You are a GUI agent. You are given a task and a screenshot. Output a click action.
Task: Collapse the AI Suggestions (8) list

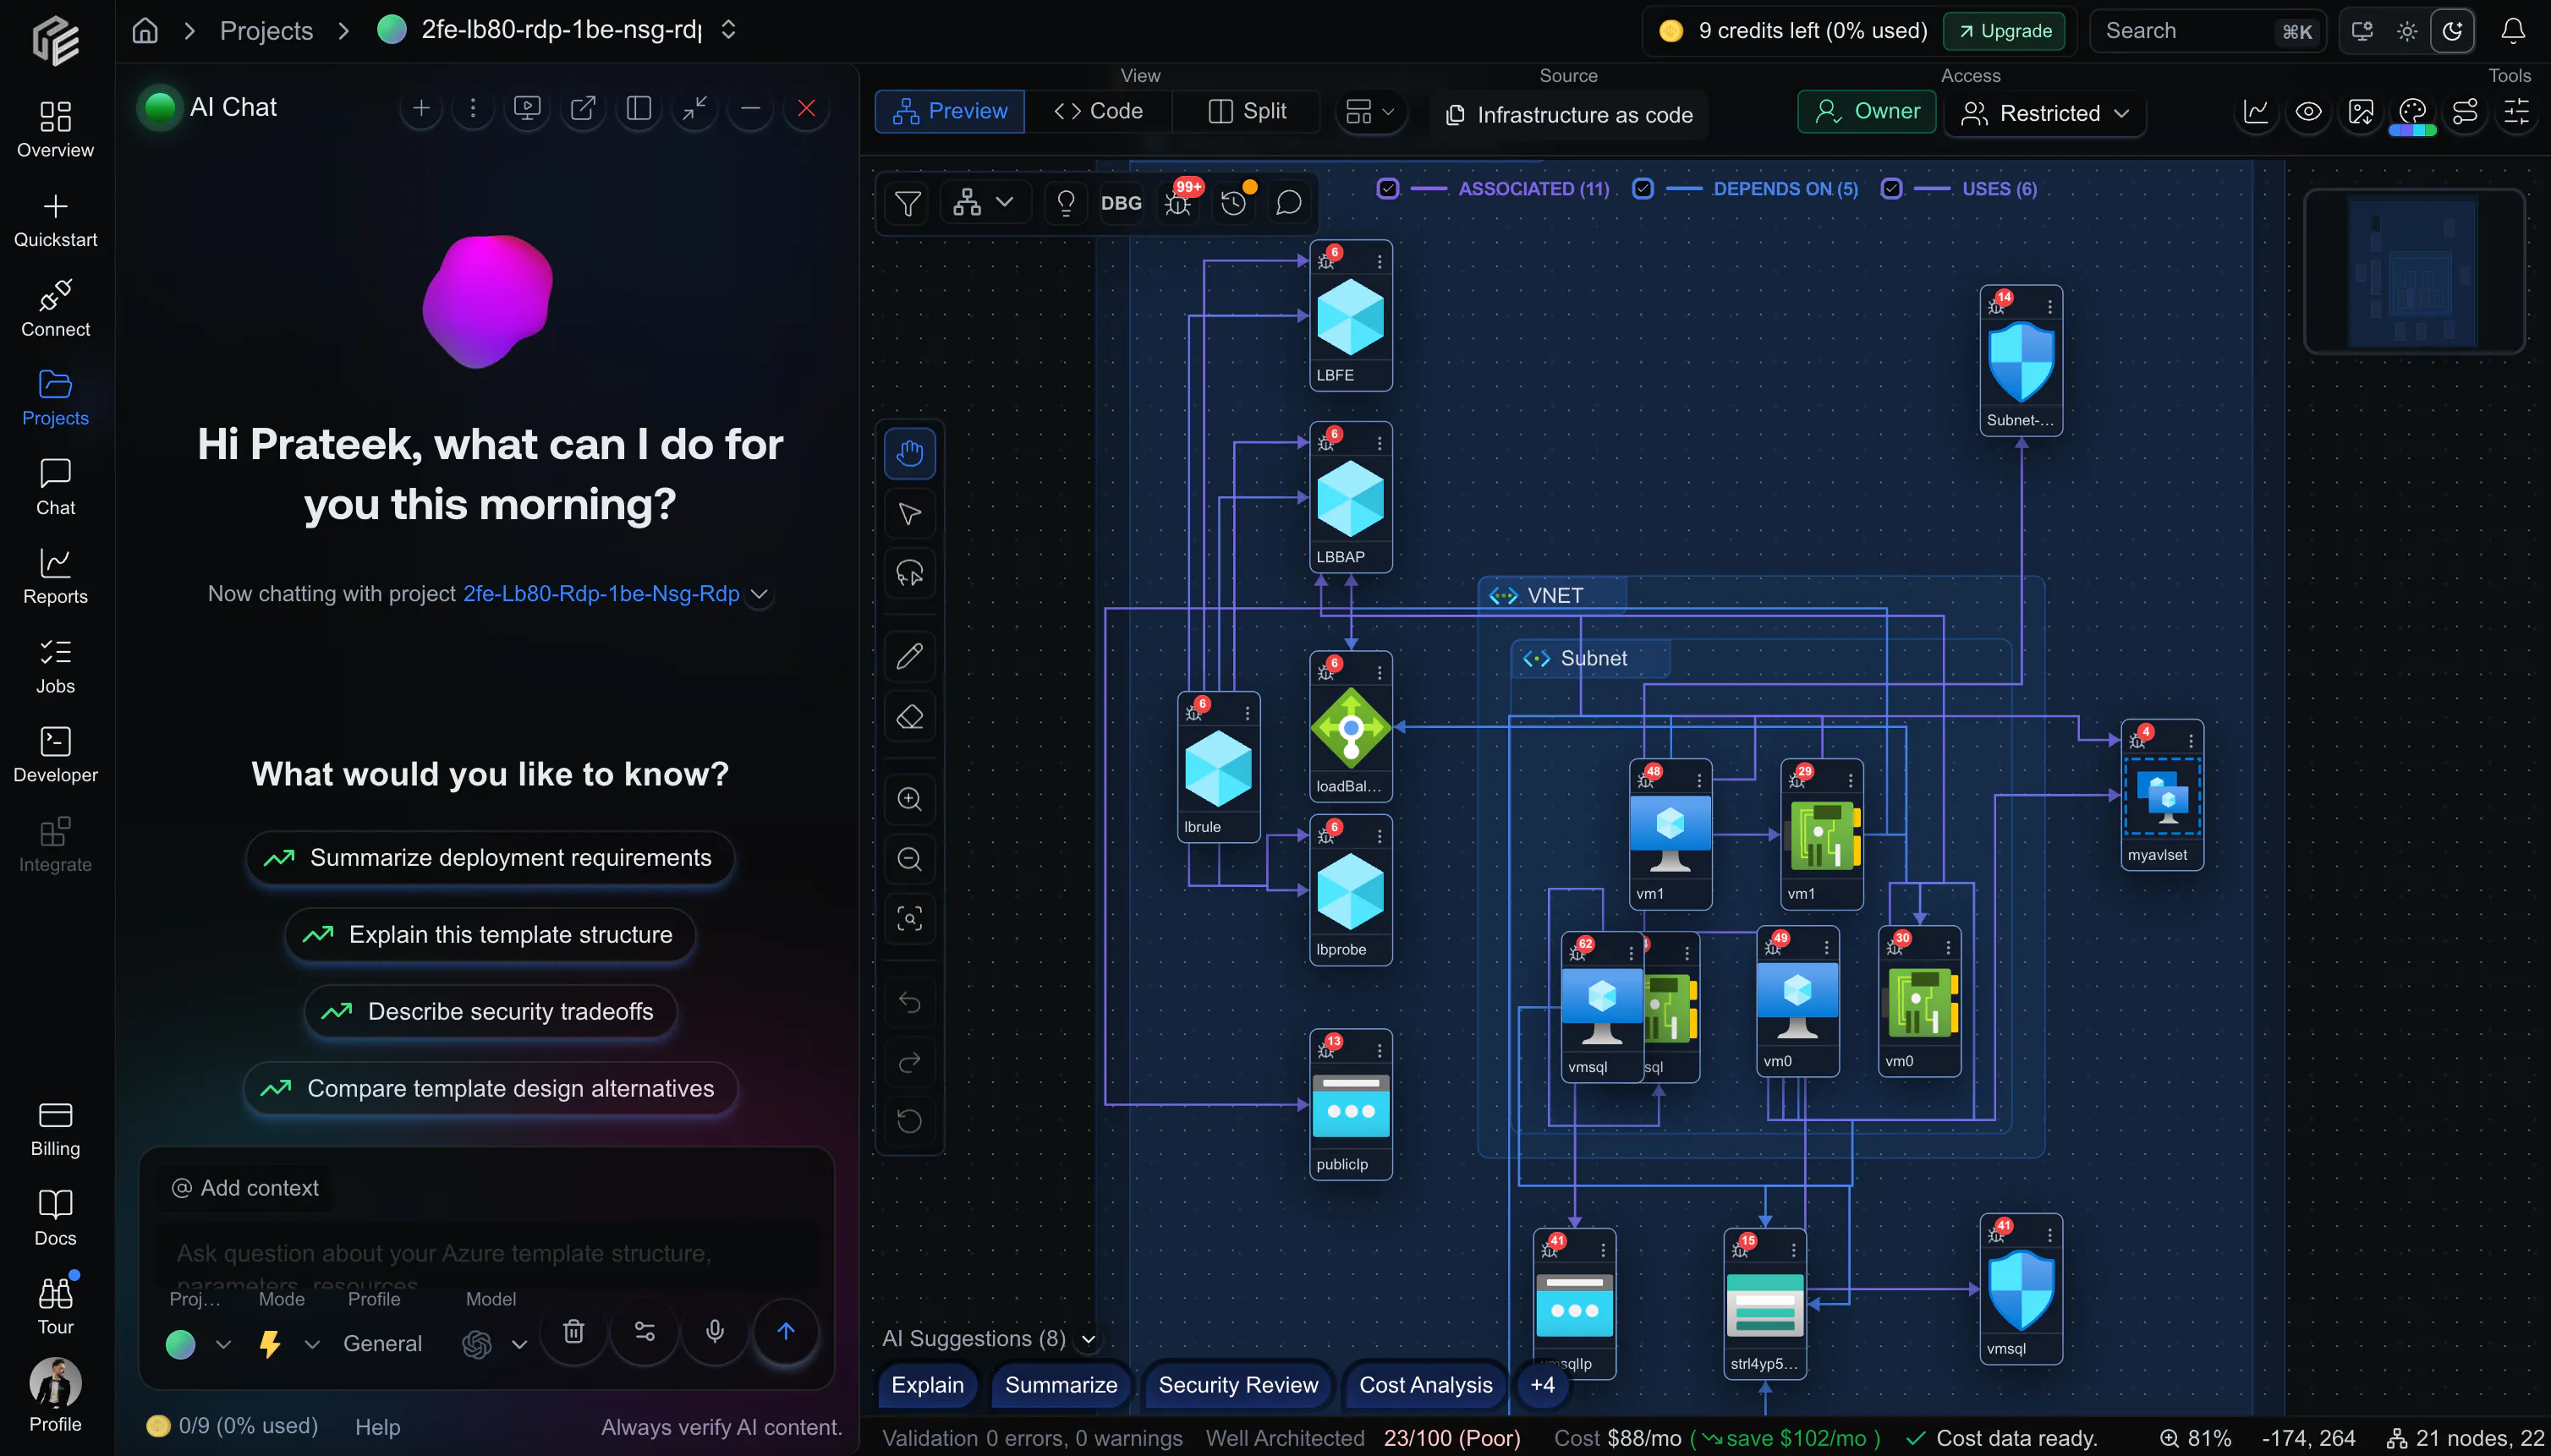click(1089, 1339)
